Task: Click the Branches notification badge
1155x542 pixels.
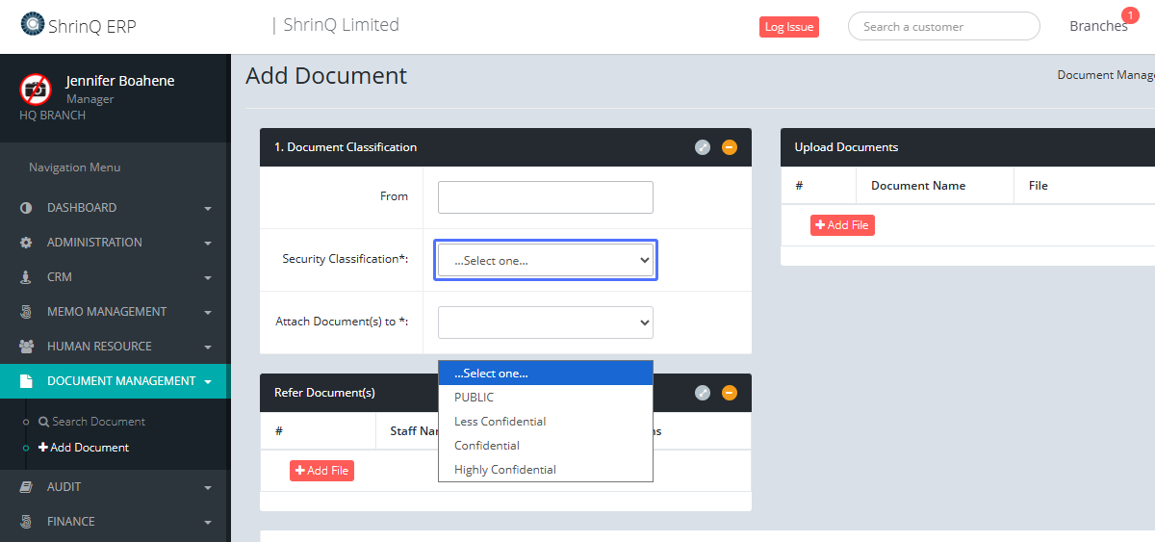Action: pyautogui.click(x=1130, y=14)
